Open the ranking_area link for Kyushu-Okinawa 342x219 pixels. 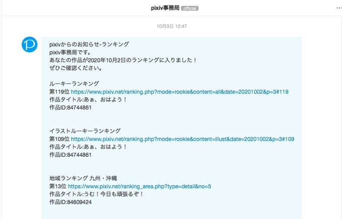[x=139, y=186]
